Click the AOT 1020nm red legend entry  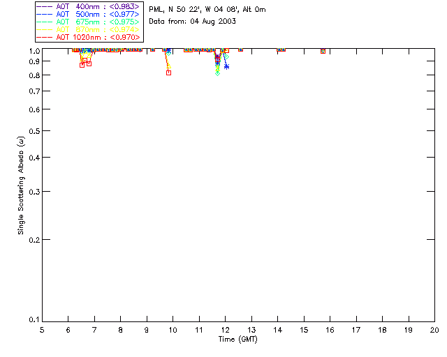[x=88, y=37]
